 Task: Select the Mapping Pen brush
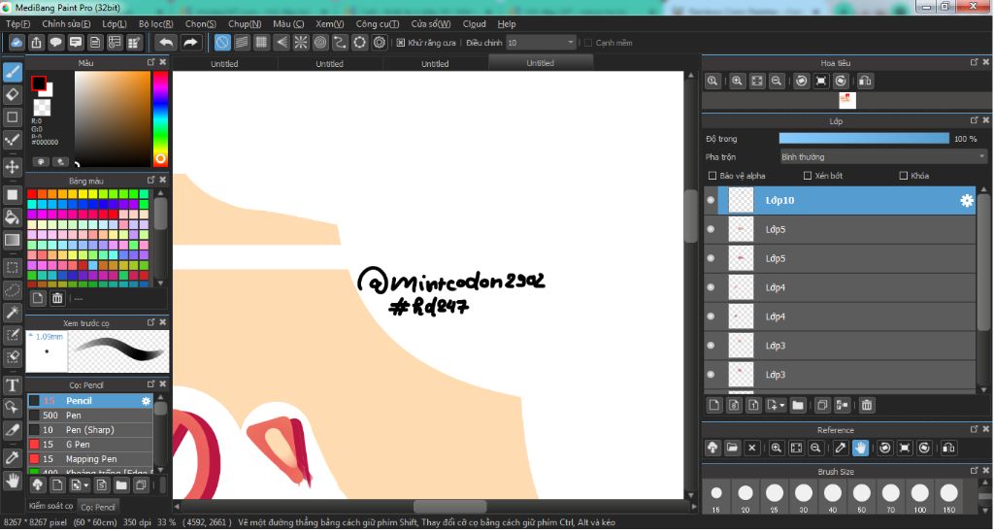(x=89, y=459)
